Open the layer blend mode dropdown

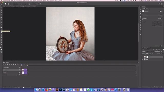[x=148, y=52]
